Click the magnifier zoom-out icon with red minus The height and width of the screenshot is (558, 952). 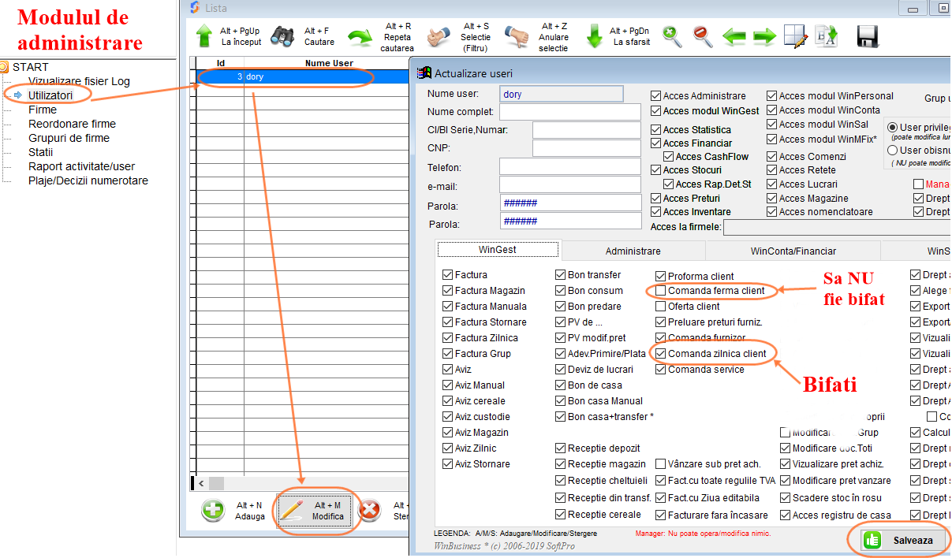pos(703,36)
